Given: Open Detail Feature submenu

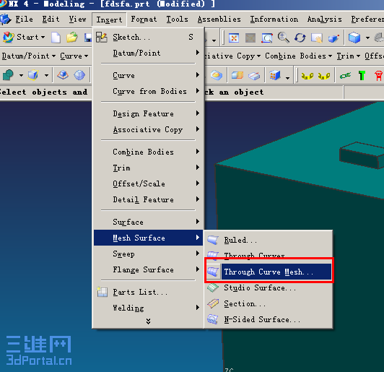Looking at the screenshot, I should pyautogui.click(x=148, y=199).
